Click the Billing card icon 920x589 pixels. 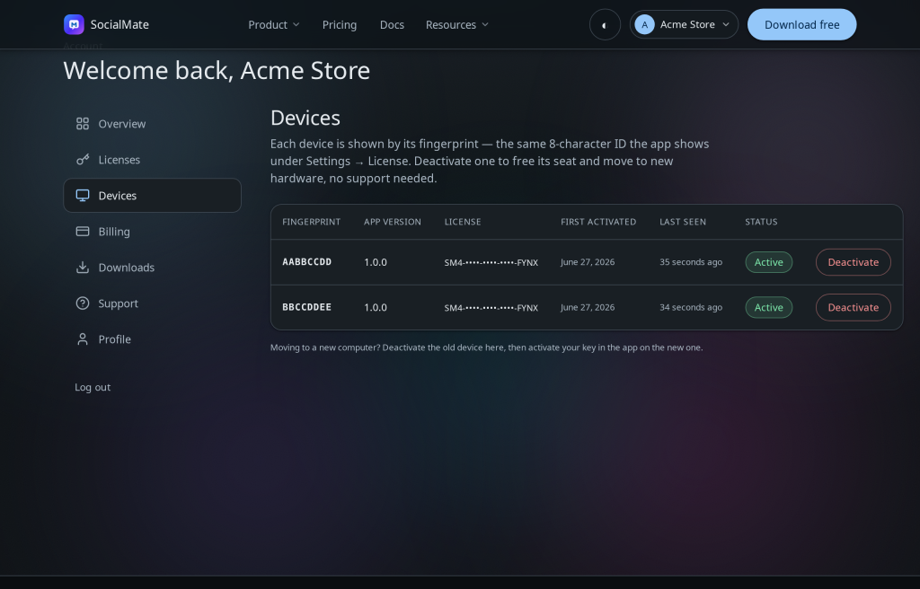83,231
